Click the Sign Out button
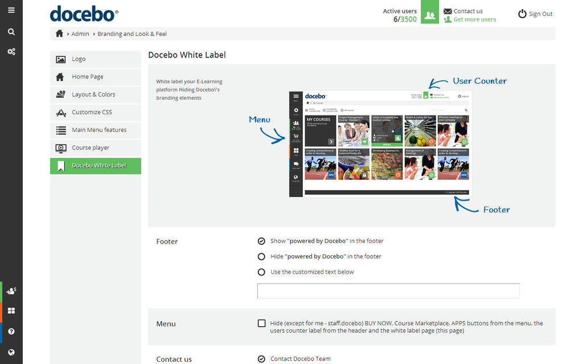583x364 pixels. tap(535, 14)
